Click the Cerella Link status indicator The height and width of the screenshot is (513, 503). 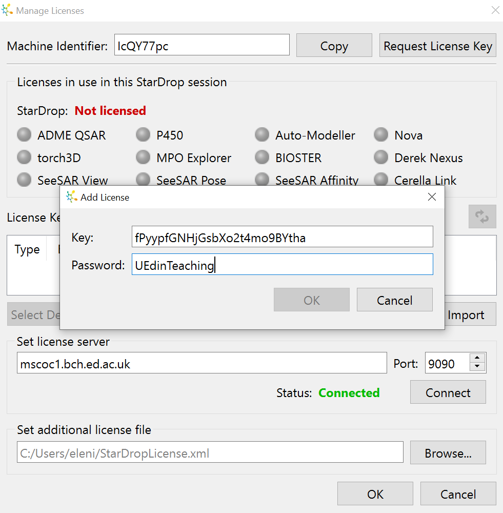381,179
